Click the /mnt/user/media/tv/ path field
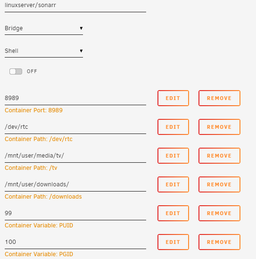 tap(75, 156)
